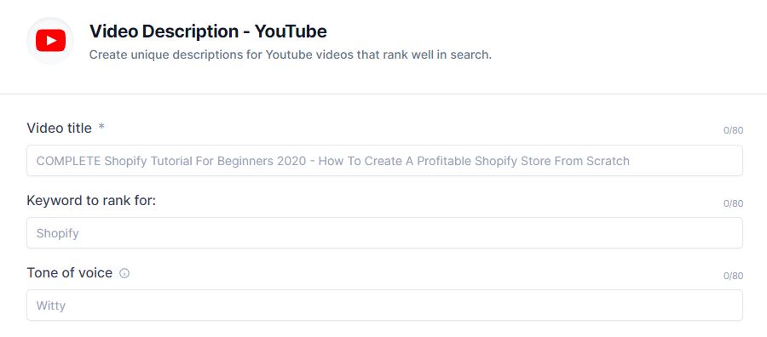Click the "Witty" placeholder text

coord(51,306)
